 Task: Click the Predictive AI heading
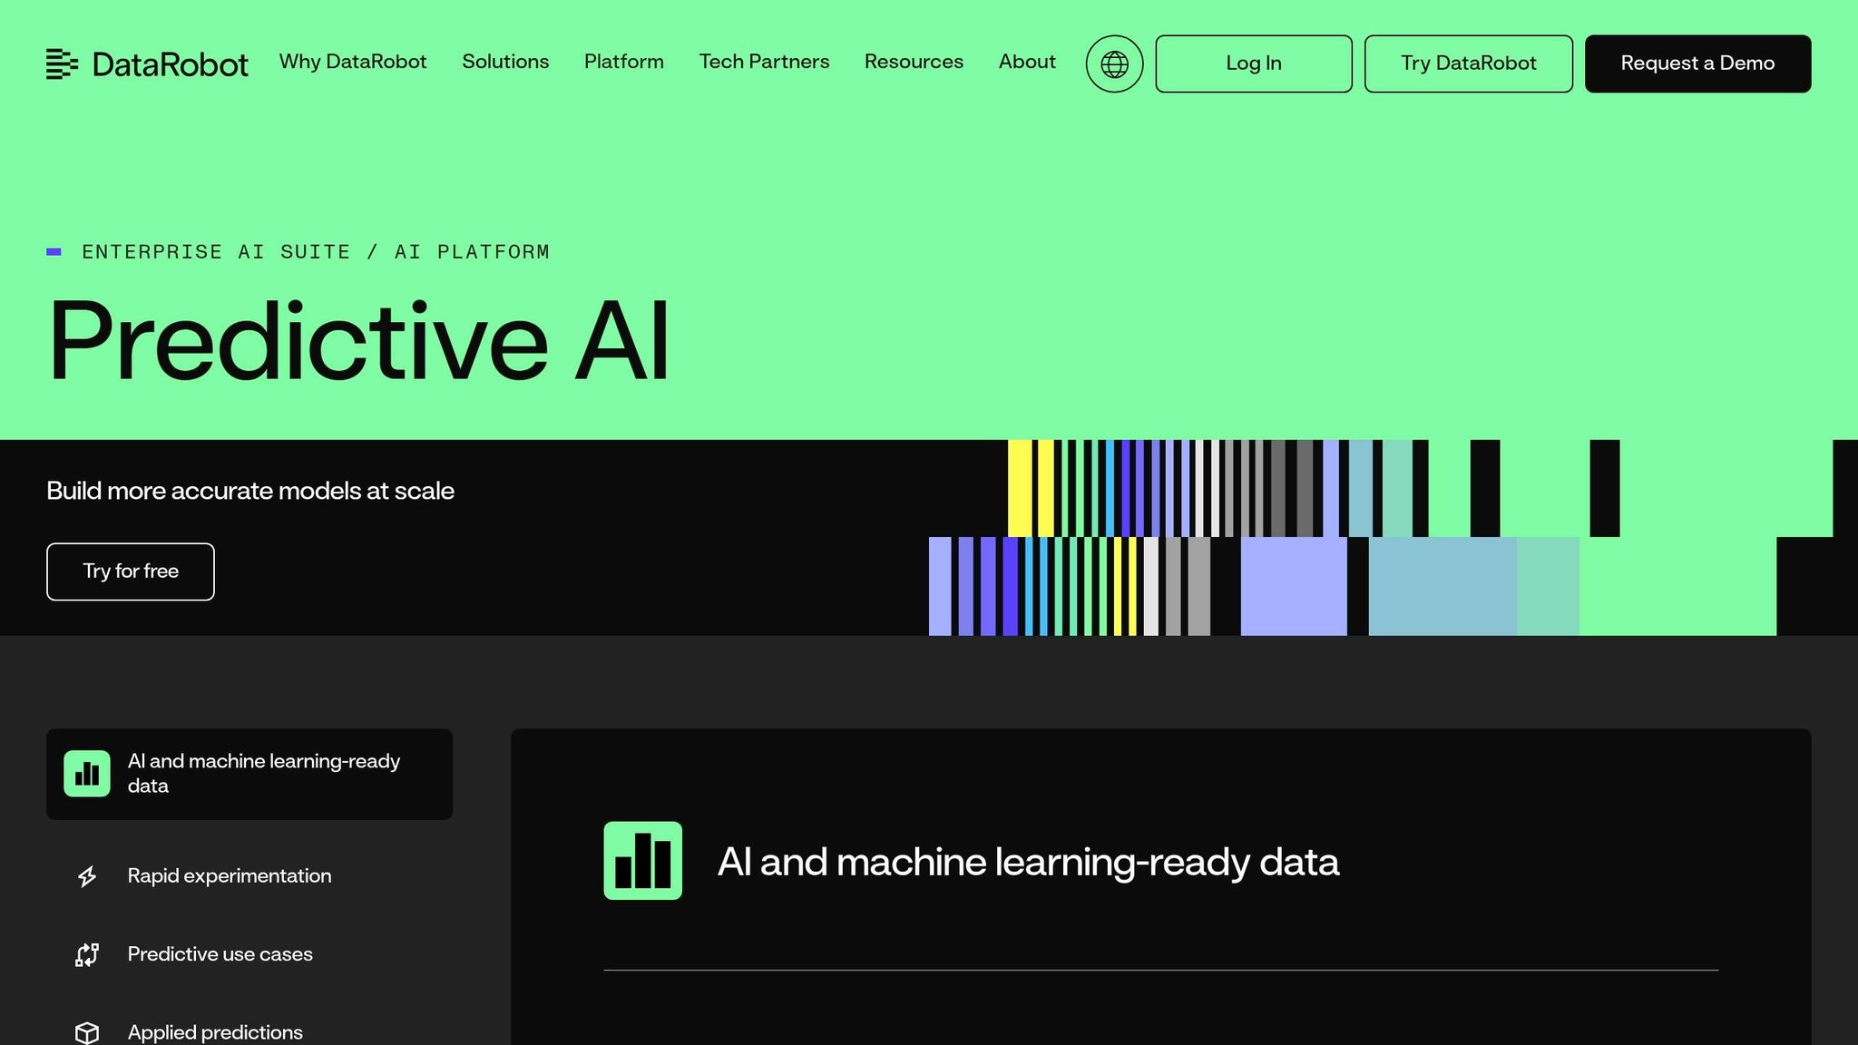point(359,342)
